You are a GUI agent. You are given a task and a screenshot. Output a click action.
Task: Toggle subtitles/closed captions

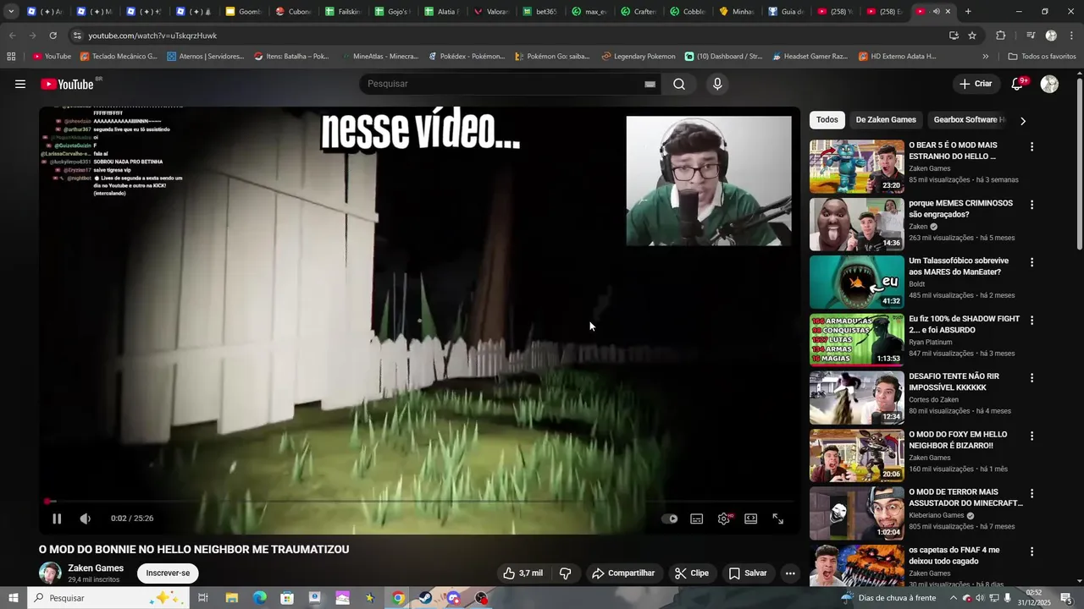pyautogui.click(x=696, y=518)
